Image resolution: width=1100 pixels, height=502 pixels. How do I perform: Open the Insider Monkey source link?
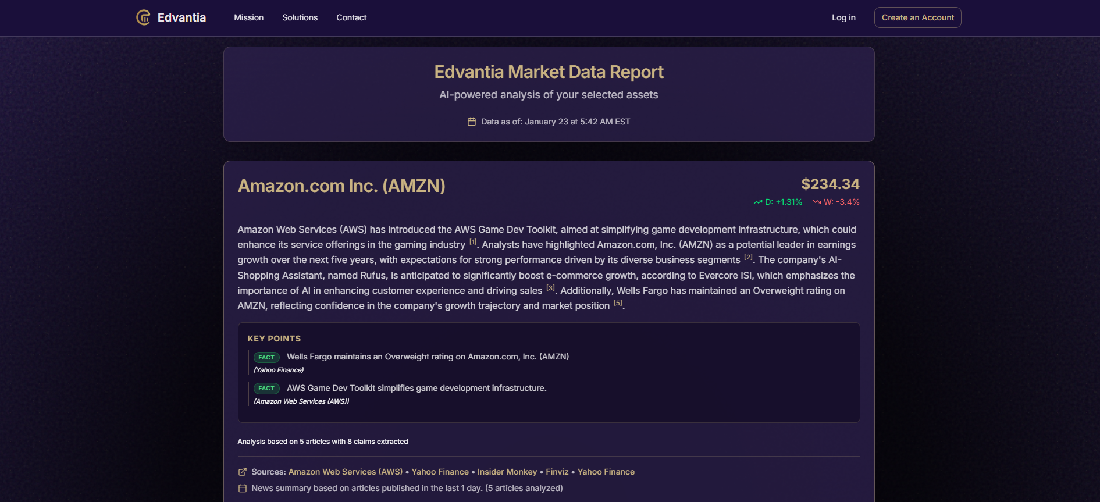507,472
